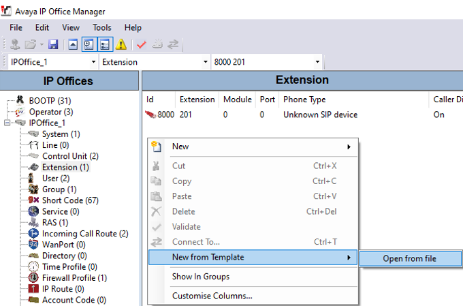The height and width of the screenshot is (306, 463).
Task: Click the Connect To arrows toolbar icon
Action: tap(173, 44)
